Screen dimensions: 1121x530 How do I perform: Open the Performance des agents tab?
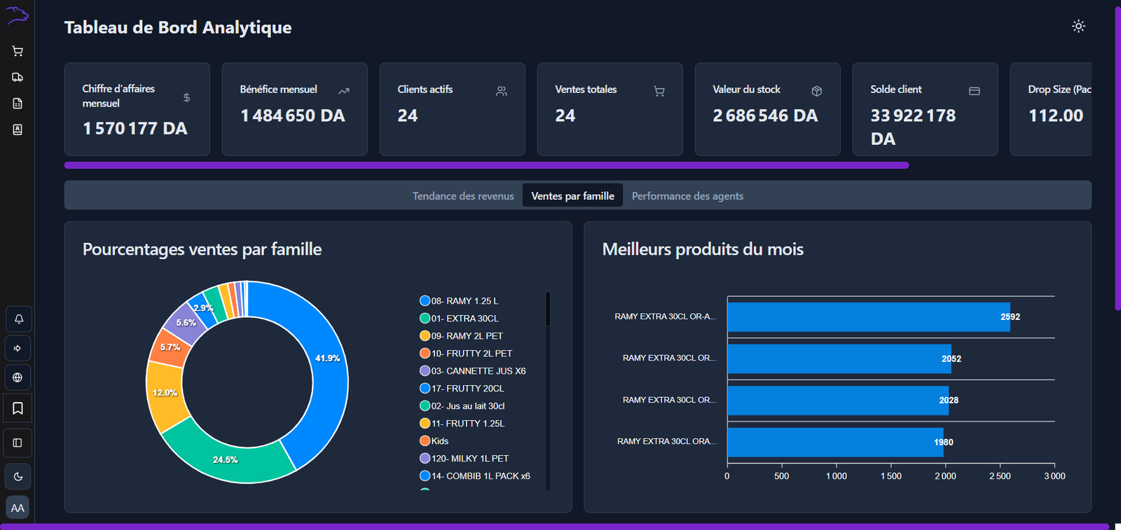pos(687,196)
